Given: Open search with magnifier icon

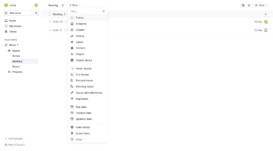Looking at the screenshot, I should 36,13.
